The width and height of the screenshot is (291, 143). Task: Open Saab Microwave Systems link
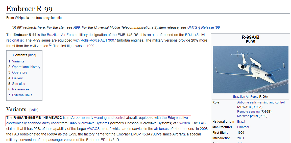tap(89, 123)
